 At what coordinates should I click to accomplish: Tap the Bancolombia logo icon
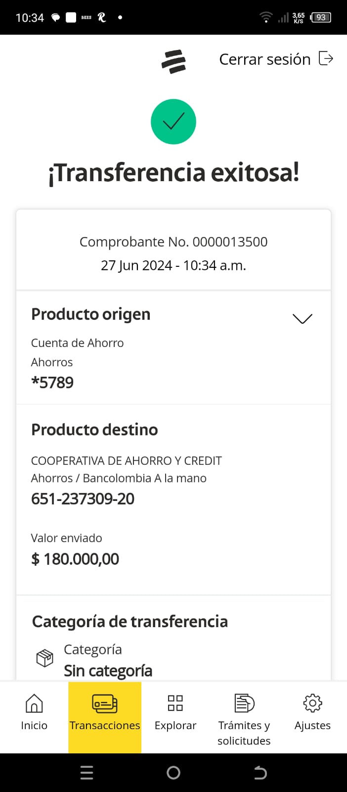173,61
